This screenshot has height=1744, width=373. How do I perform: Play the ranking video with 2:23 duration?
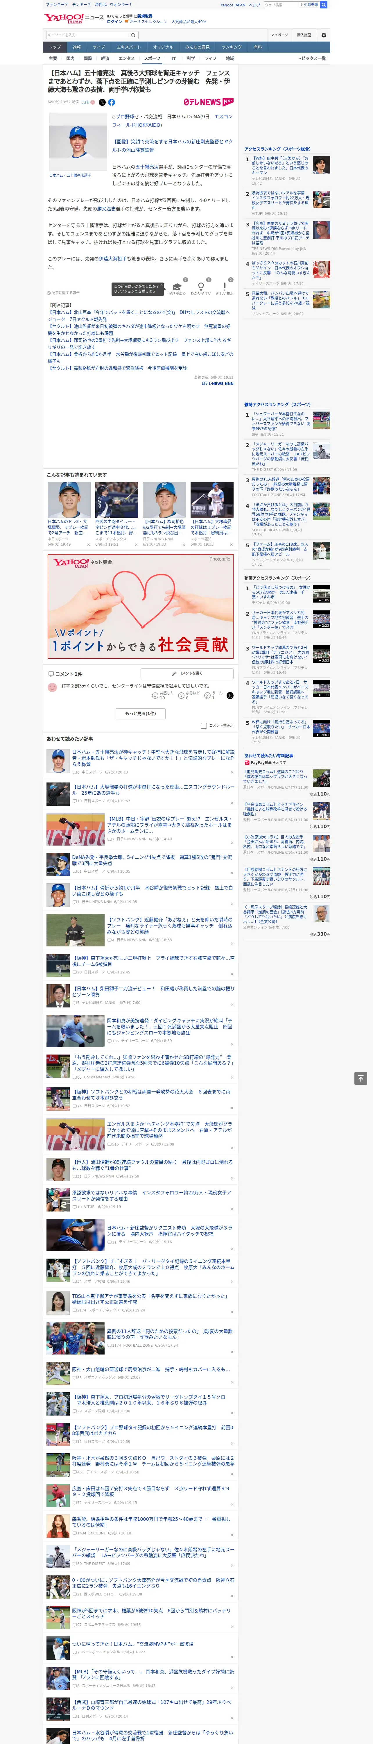[322, 619]
